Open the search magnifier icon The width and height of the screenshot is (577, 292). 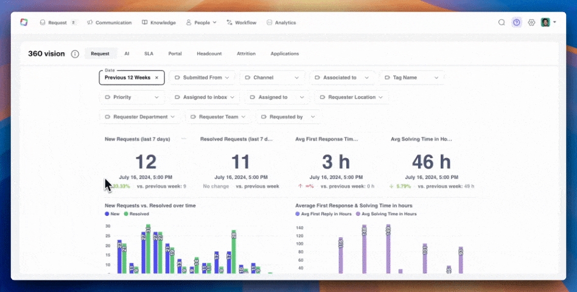click(502, 23)
